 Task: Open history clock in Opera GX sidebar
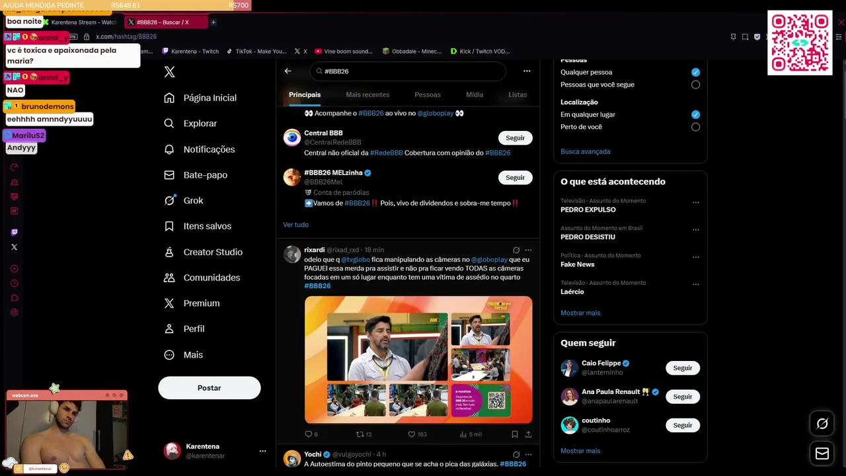tap(15, 283)
